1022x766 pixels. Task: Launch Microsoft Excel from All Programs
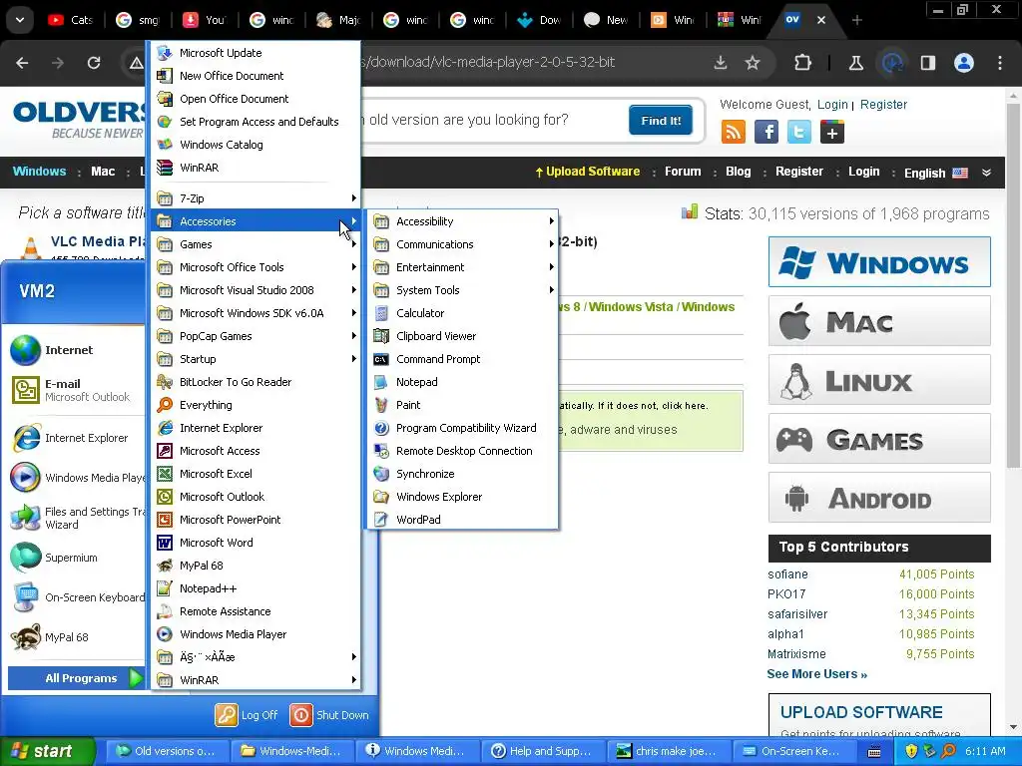[x=255, y=474]
